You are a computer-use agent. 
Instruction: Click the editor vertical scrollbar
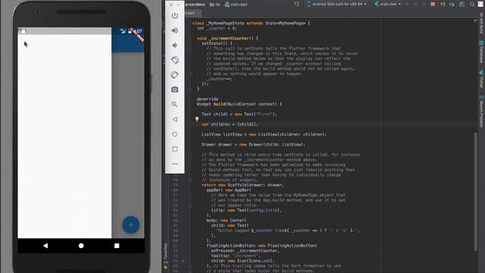(x=476, y=191)
